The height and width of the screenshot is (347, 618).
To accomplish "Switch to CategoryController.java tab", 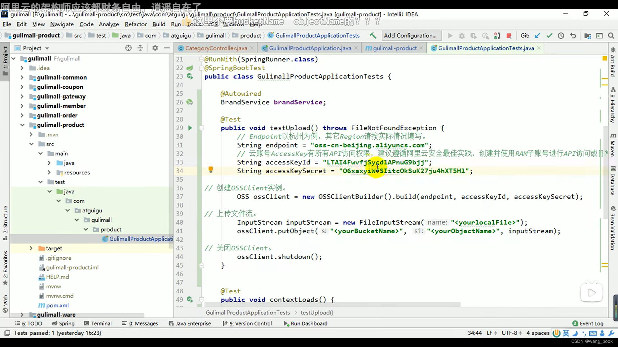I will tap(216, 48).
